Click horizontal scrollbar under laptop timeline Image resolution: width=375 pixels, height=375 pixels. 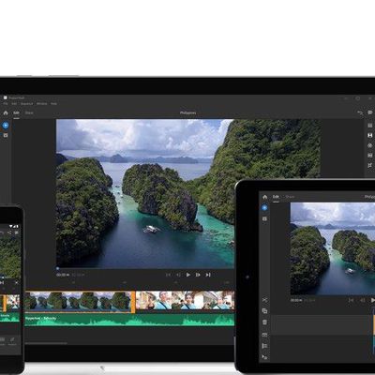46,343
